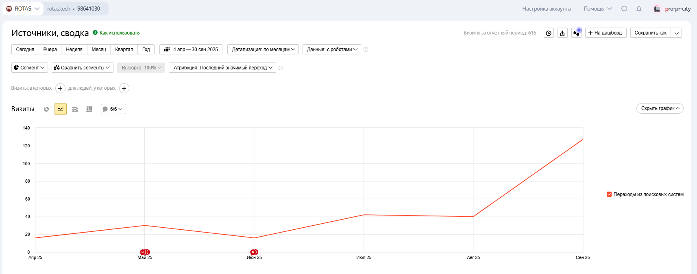
Task: Open the chat messages icon
Action: (624, 9)
